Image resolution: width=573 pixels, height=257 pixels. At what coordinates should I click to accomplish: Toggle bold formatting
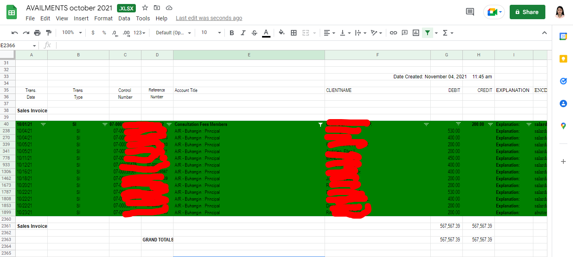(232, 33)
